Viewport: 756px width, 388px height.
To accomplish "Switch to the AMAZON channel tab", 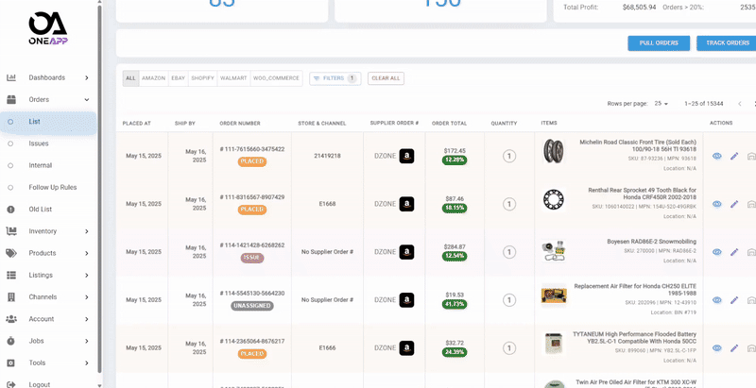I will (x=153, y=78).
